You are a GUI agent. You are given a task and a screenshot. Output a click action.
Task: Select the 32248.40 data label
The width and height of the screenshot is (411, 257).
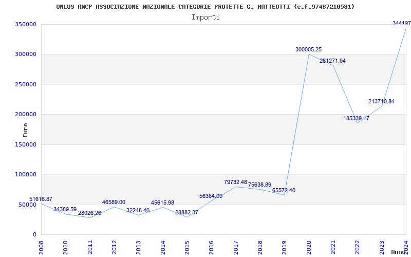point(138,210)
